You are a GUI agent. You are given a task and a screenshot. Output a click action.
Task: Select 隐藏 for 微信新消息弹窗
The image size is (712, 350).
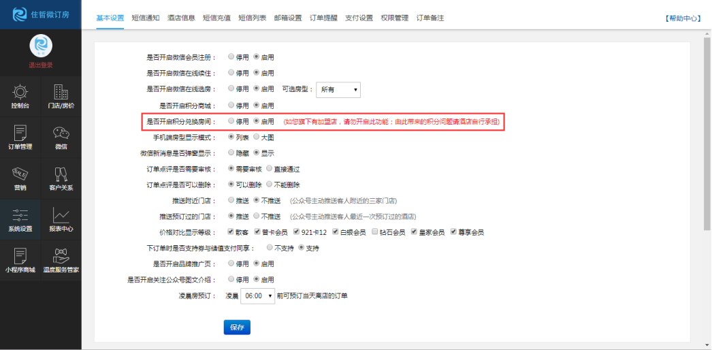pyautogui.click(x=231, y=153)
